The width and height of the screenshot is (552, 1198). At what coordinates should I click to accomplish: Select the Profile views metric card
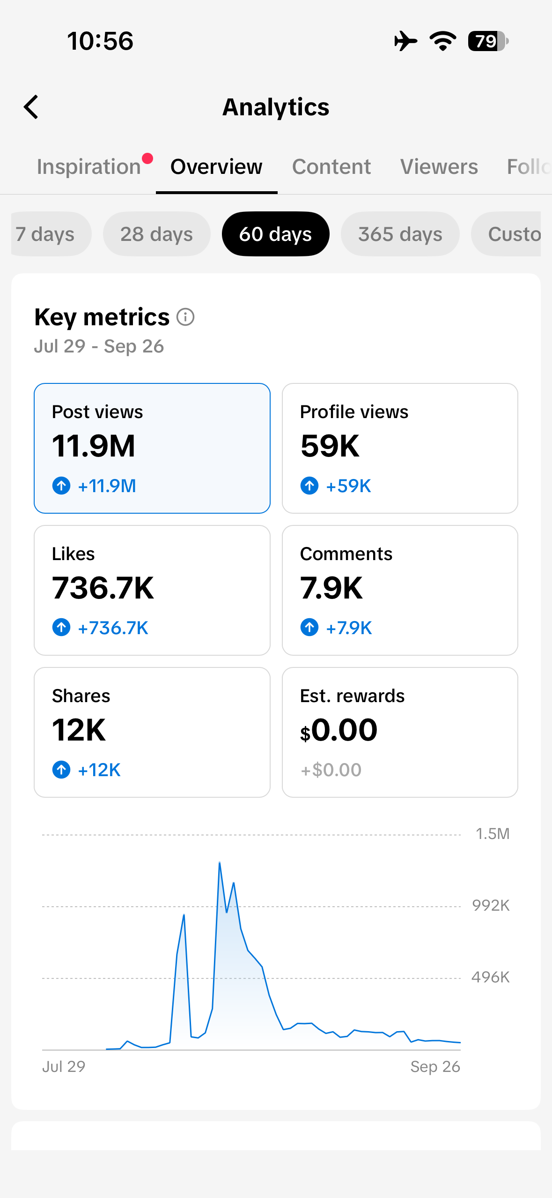pos(400,448)
